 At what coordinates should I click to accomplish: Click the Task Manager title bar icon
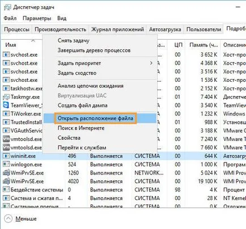(x=7, y=7)
